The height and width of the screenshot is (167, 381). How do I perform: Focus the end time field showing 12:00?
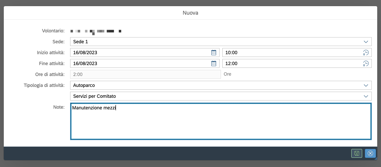click(x=291, y=63)
